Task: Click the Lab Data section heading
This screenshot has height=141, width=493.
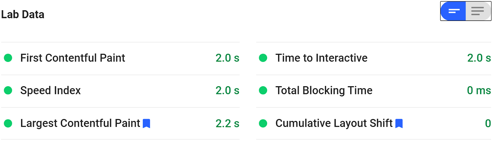Action: pyautogui.click(x=23, y=14)
